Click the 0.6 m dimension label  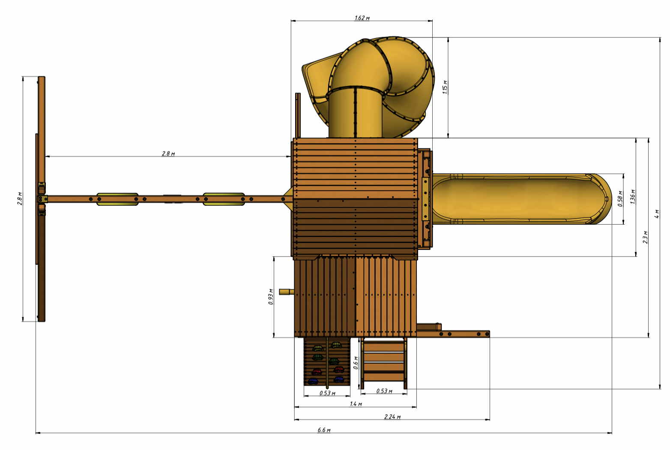pyautogui.click(x=356, y=363)
